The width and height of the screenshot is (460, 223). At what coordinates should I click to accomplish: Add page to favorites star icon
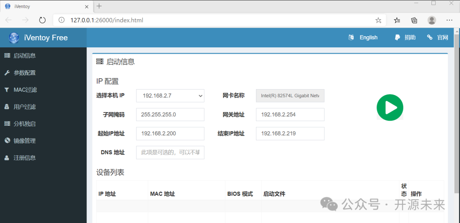tap(379, 20)
